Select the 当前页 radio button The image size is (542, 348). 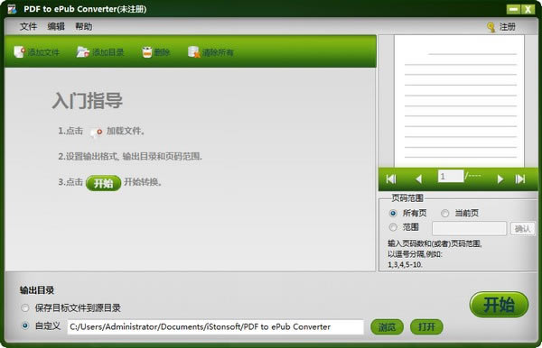[x=444, y=214]
